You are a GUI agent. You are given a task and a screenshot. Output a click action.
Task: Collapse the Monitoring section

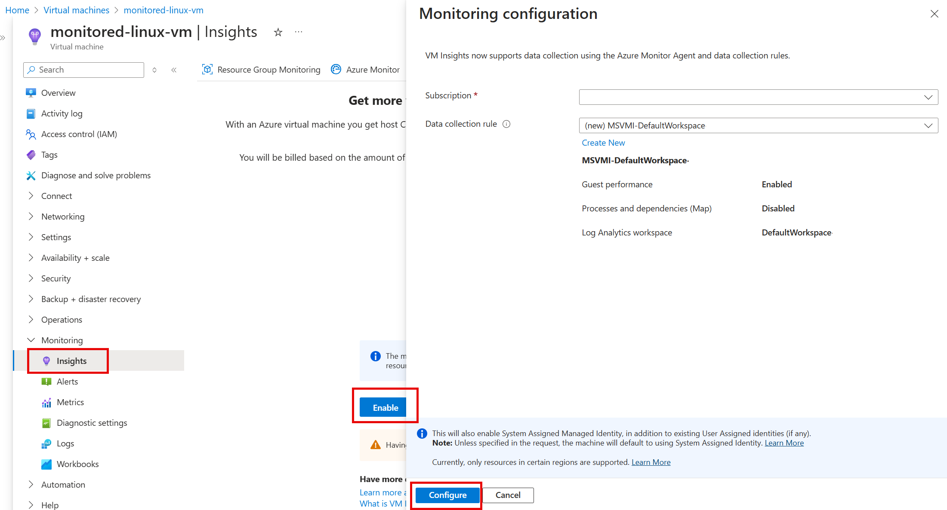[x=31, y=340]
